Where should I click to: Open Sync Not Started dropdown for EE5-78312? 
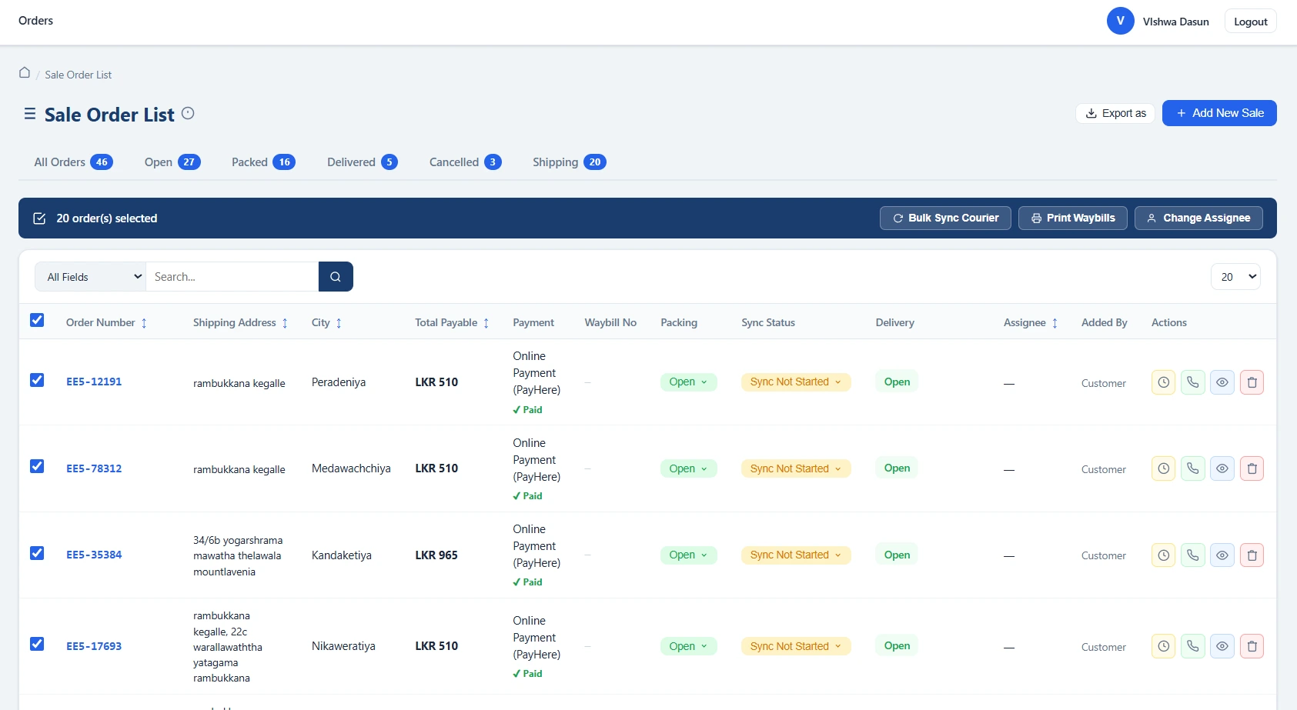(796, 468)
